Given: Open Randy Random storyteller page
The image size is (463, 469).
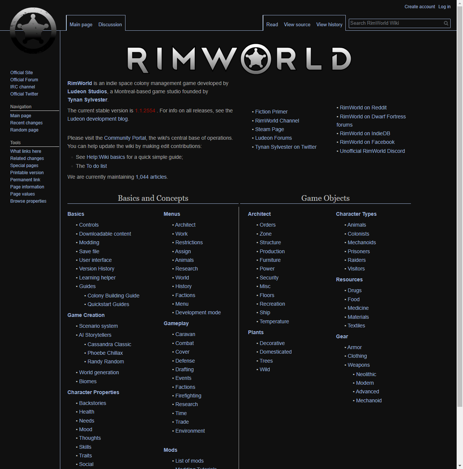Looking at the screenshot, I should tap(106, 361).
